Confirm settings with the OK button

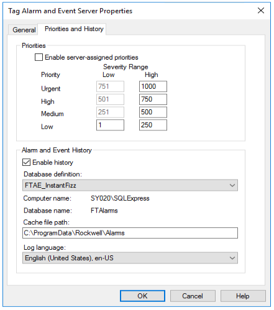(x=142, y=296)
